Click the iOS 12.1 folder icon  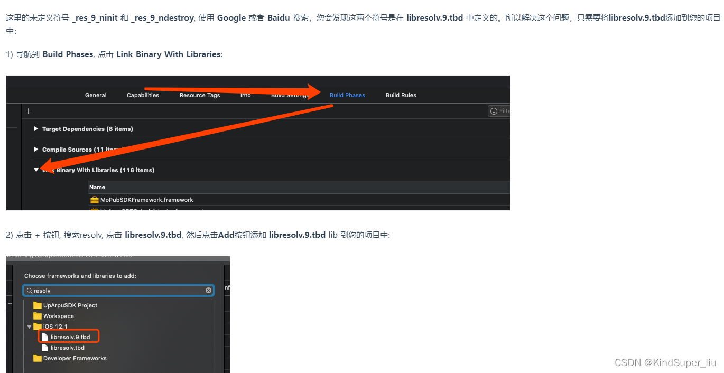38,327
